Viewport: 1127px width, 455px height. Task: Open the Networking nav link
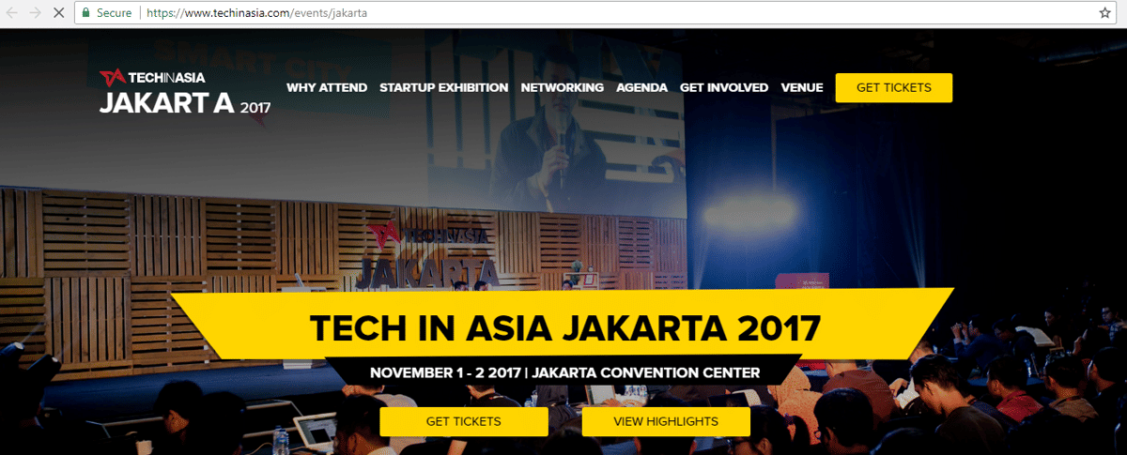coord(562,87)
